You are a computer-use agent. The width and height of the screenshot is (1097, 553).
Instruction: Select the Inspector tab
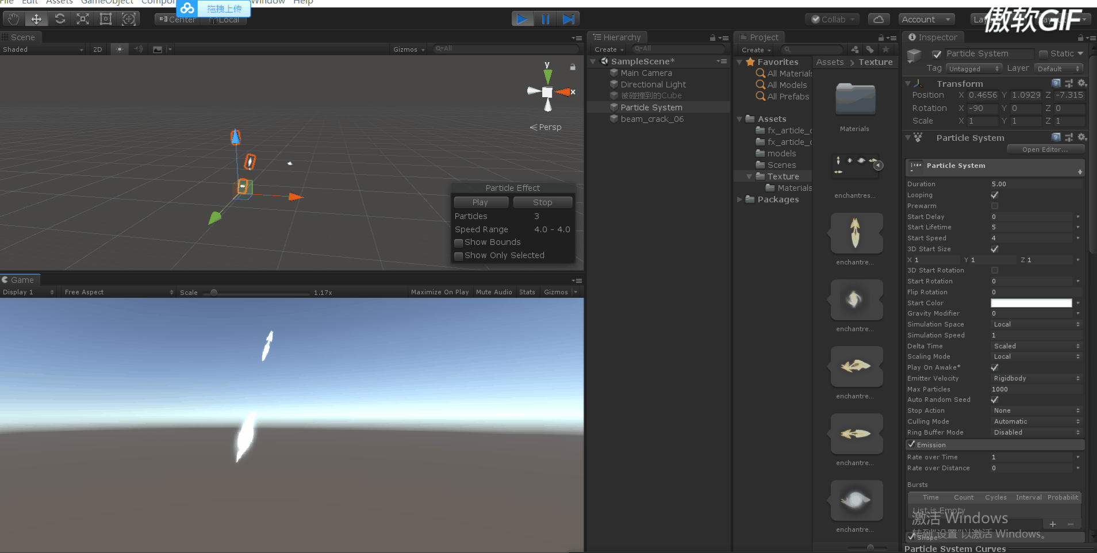pyautogui.click(x=933, y=37)
